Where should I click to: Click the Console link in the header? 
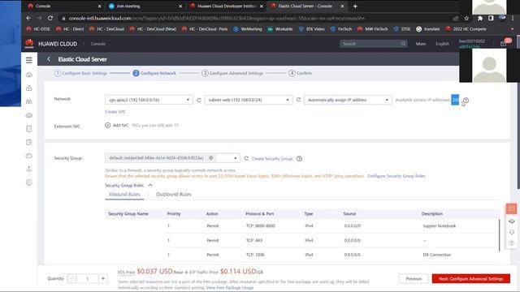pos(97,44)
